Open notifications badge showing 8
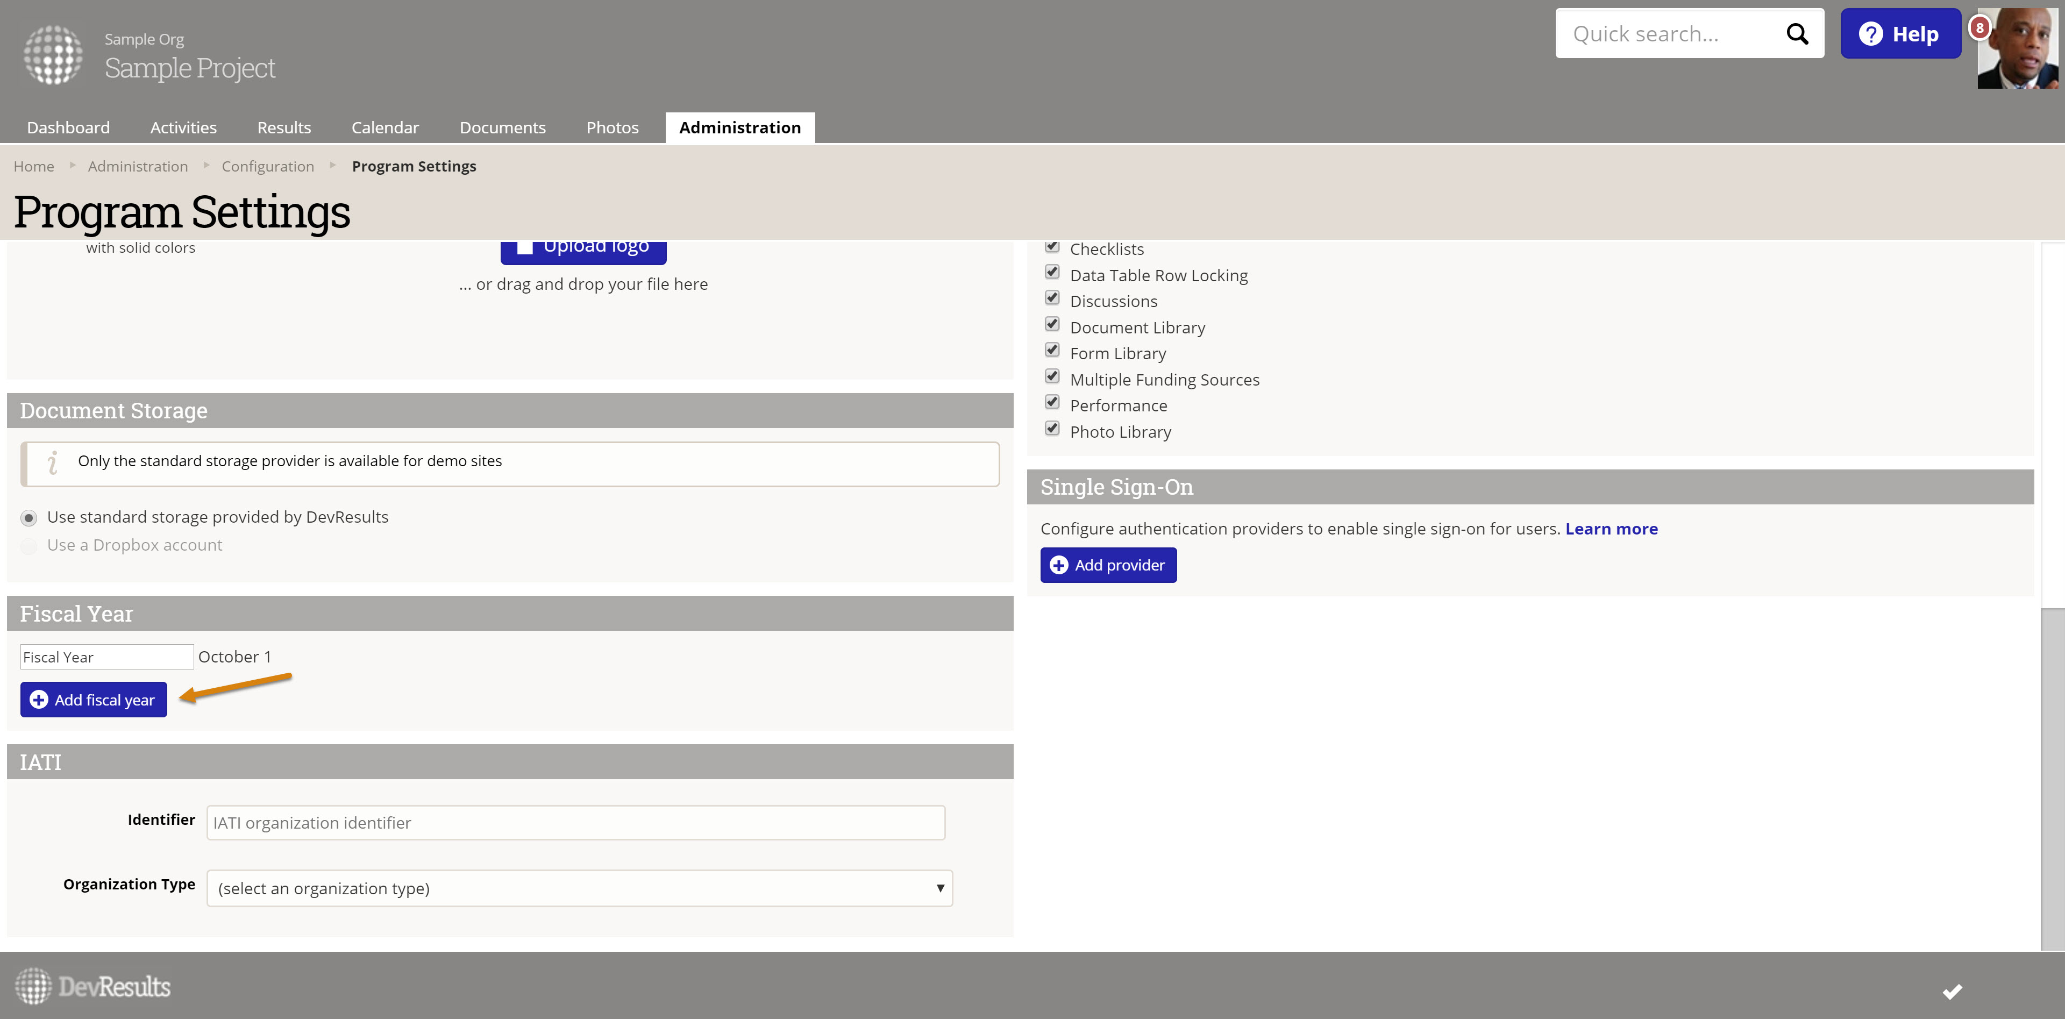 point(1979,27)
